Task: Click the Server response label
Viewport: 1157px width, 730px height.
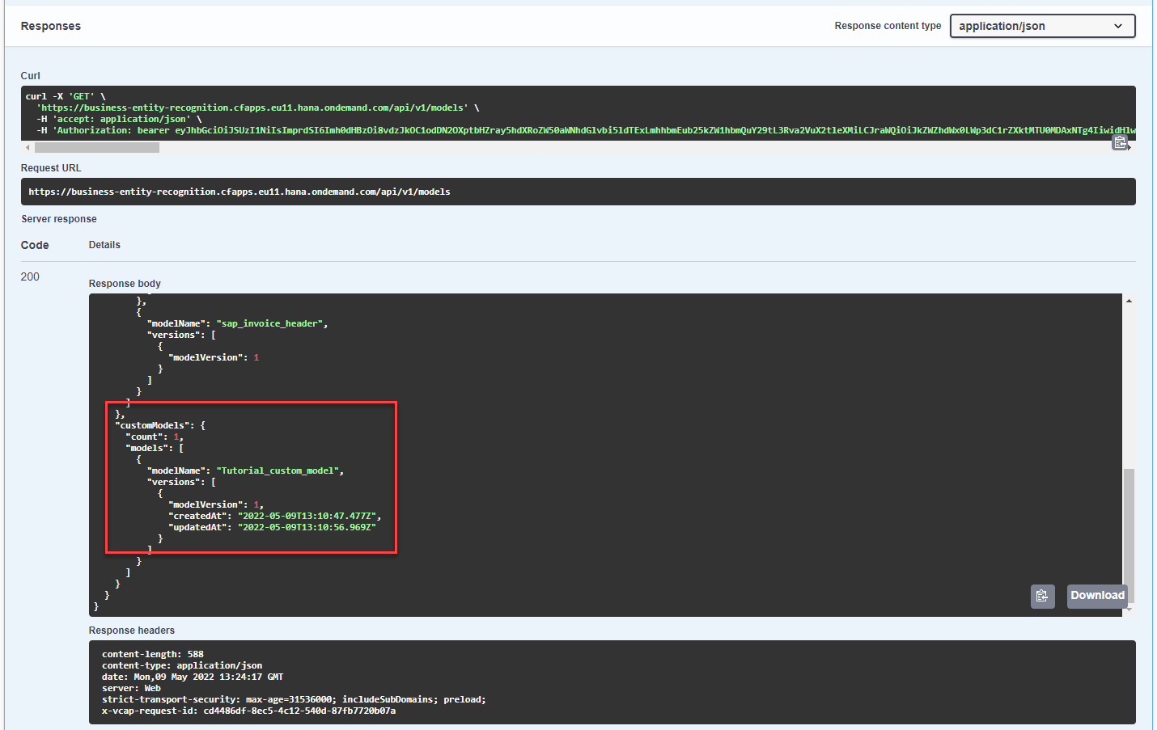Action: (59, 219)
